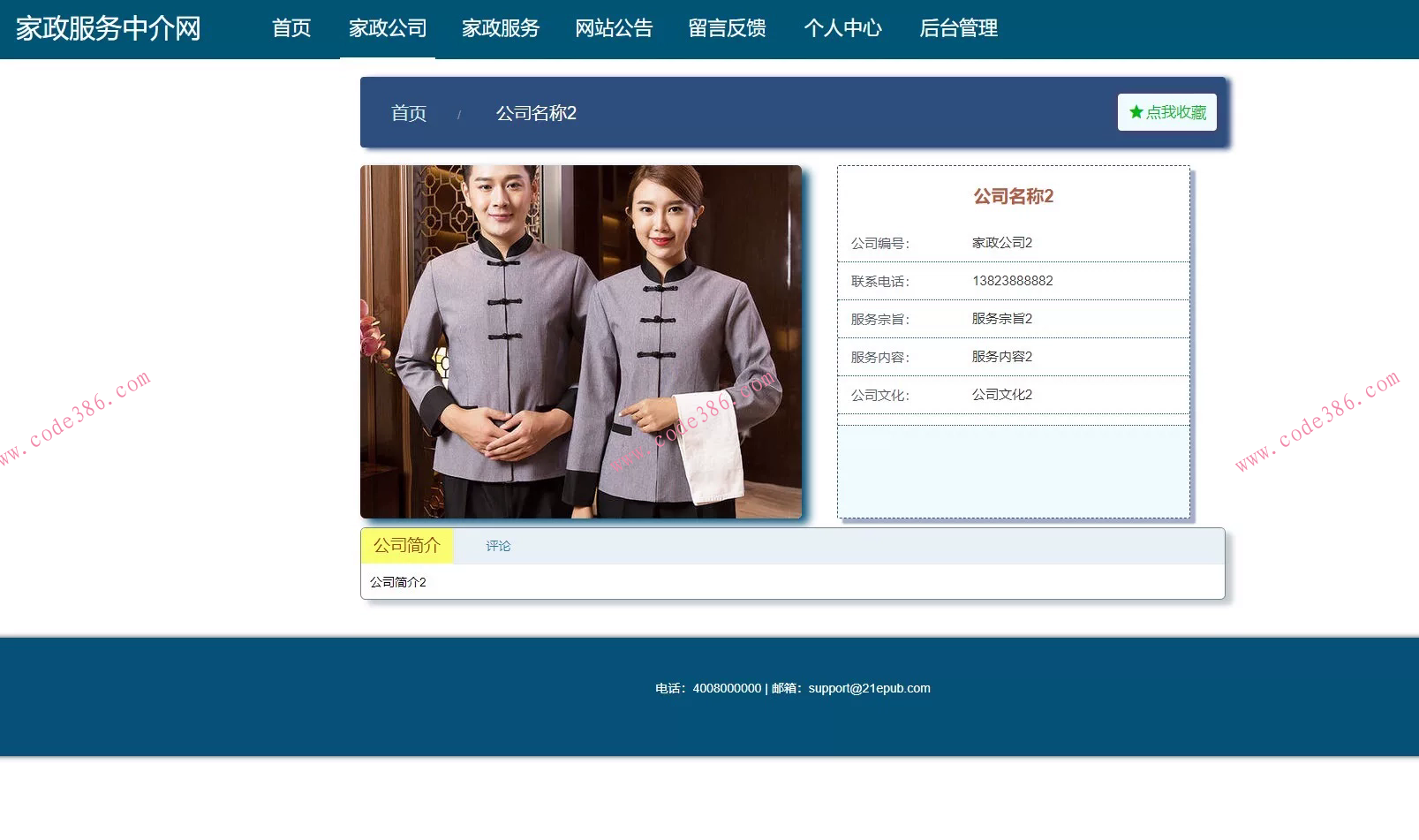The width and height of the screenshot is (1419, 840).
Task: Navigate to 首页 in the top navigation
Action: (x=291, y=28)
